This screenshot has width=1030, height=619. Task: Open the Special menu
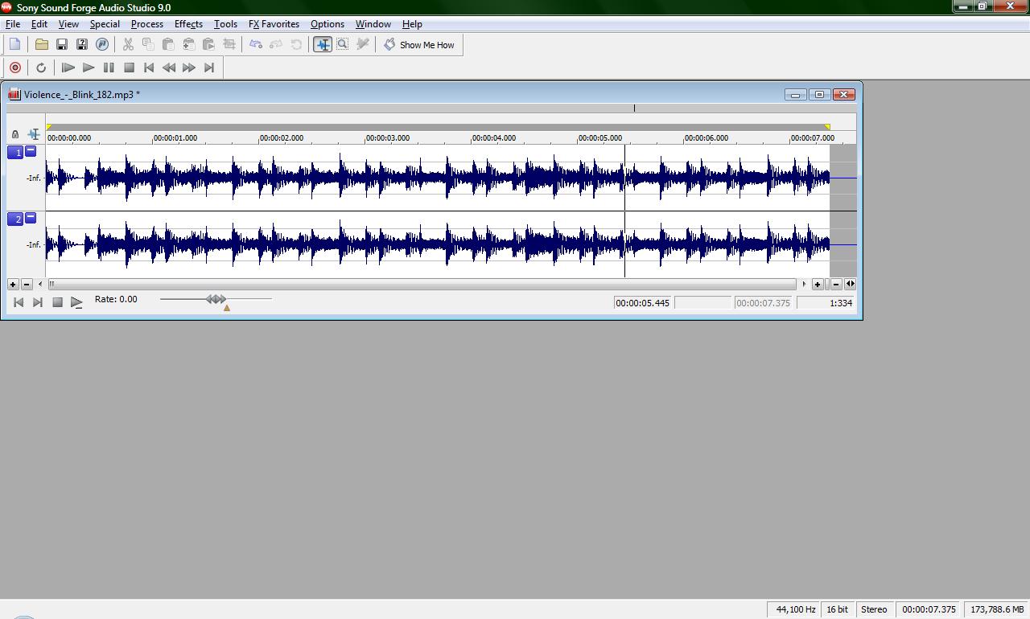[x=105, y=24]
